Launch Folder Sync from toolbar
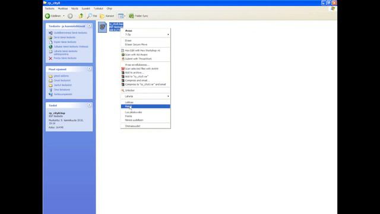The height and width of the screenshot is (214, 380). 138,16
